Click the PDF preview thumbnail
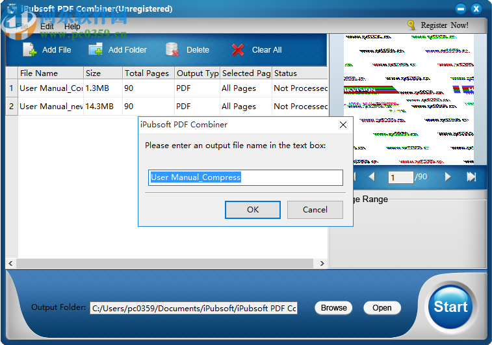 tap(409, 99)
